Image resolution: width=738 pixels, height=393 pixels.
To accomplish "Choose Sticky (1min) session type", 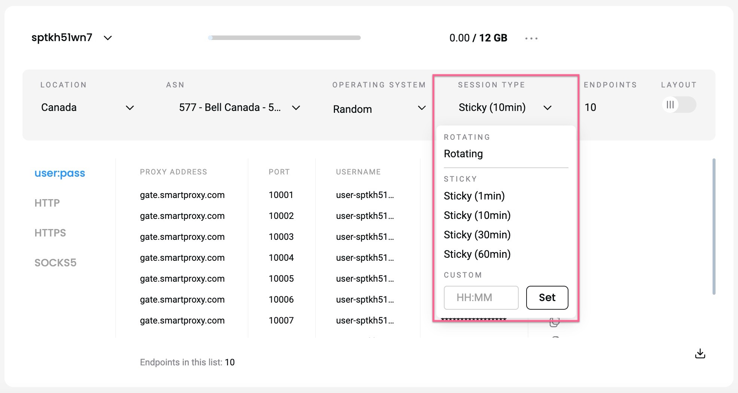I will pos(474,196).
